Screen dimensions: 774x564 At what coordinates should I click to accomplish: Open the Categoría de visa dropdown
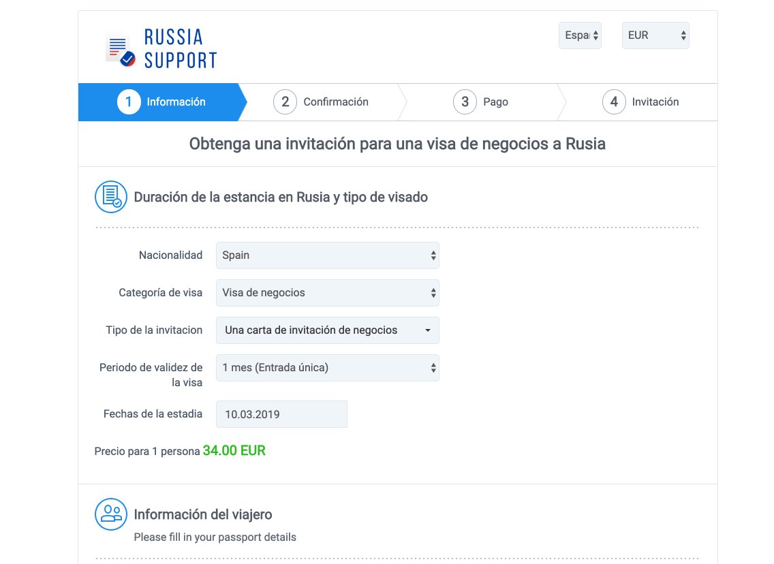tap(327, 293)
